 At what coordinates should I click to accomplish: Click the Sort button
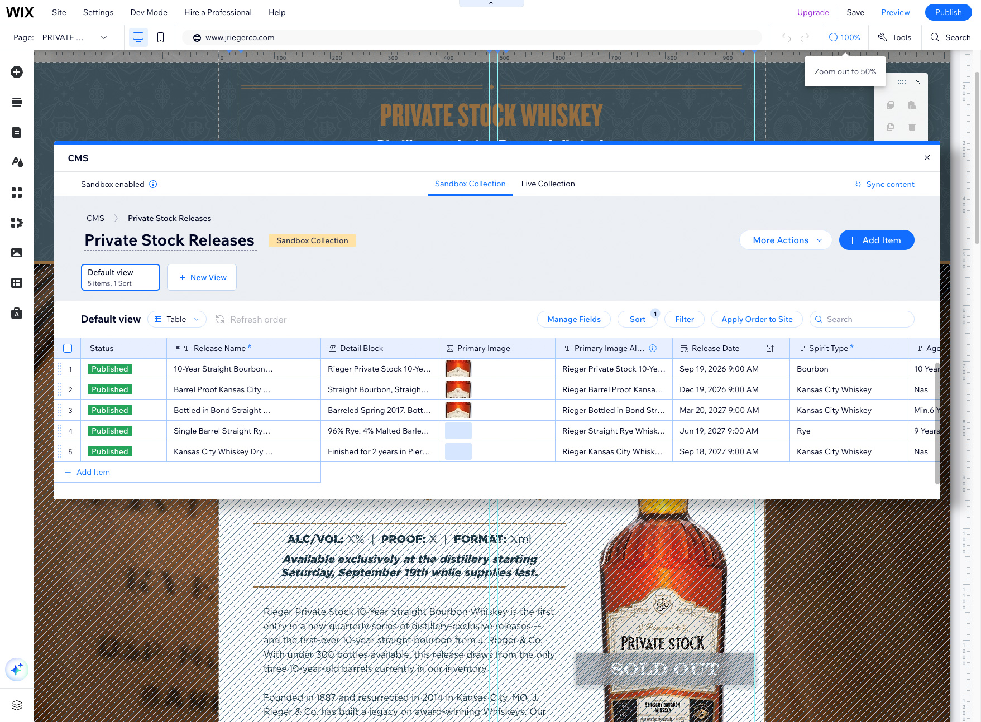(638, 319)
